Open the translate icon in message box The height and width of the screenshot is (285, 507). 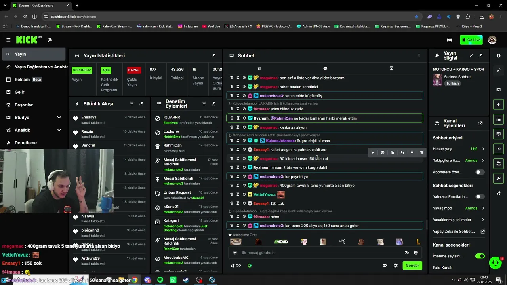407,253
